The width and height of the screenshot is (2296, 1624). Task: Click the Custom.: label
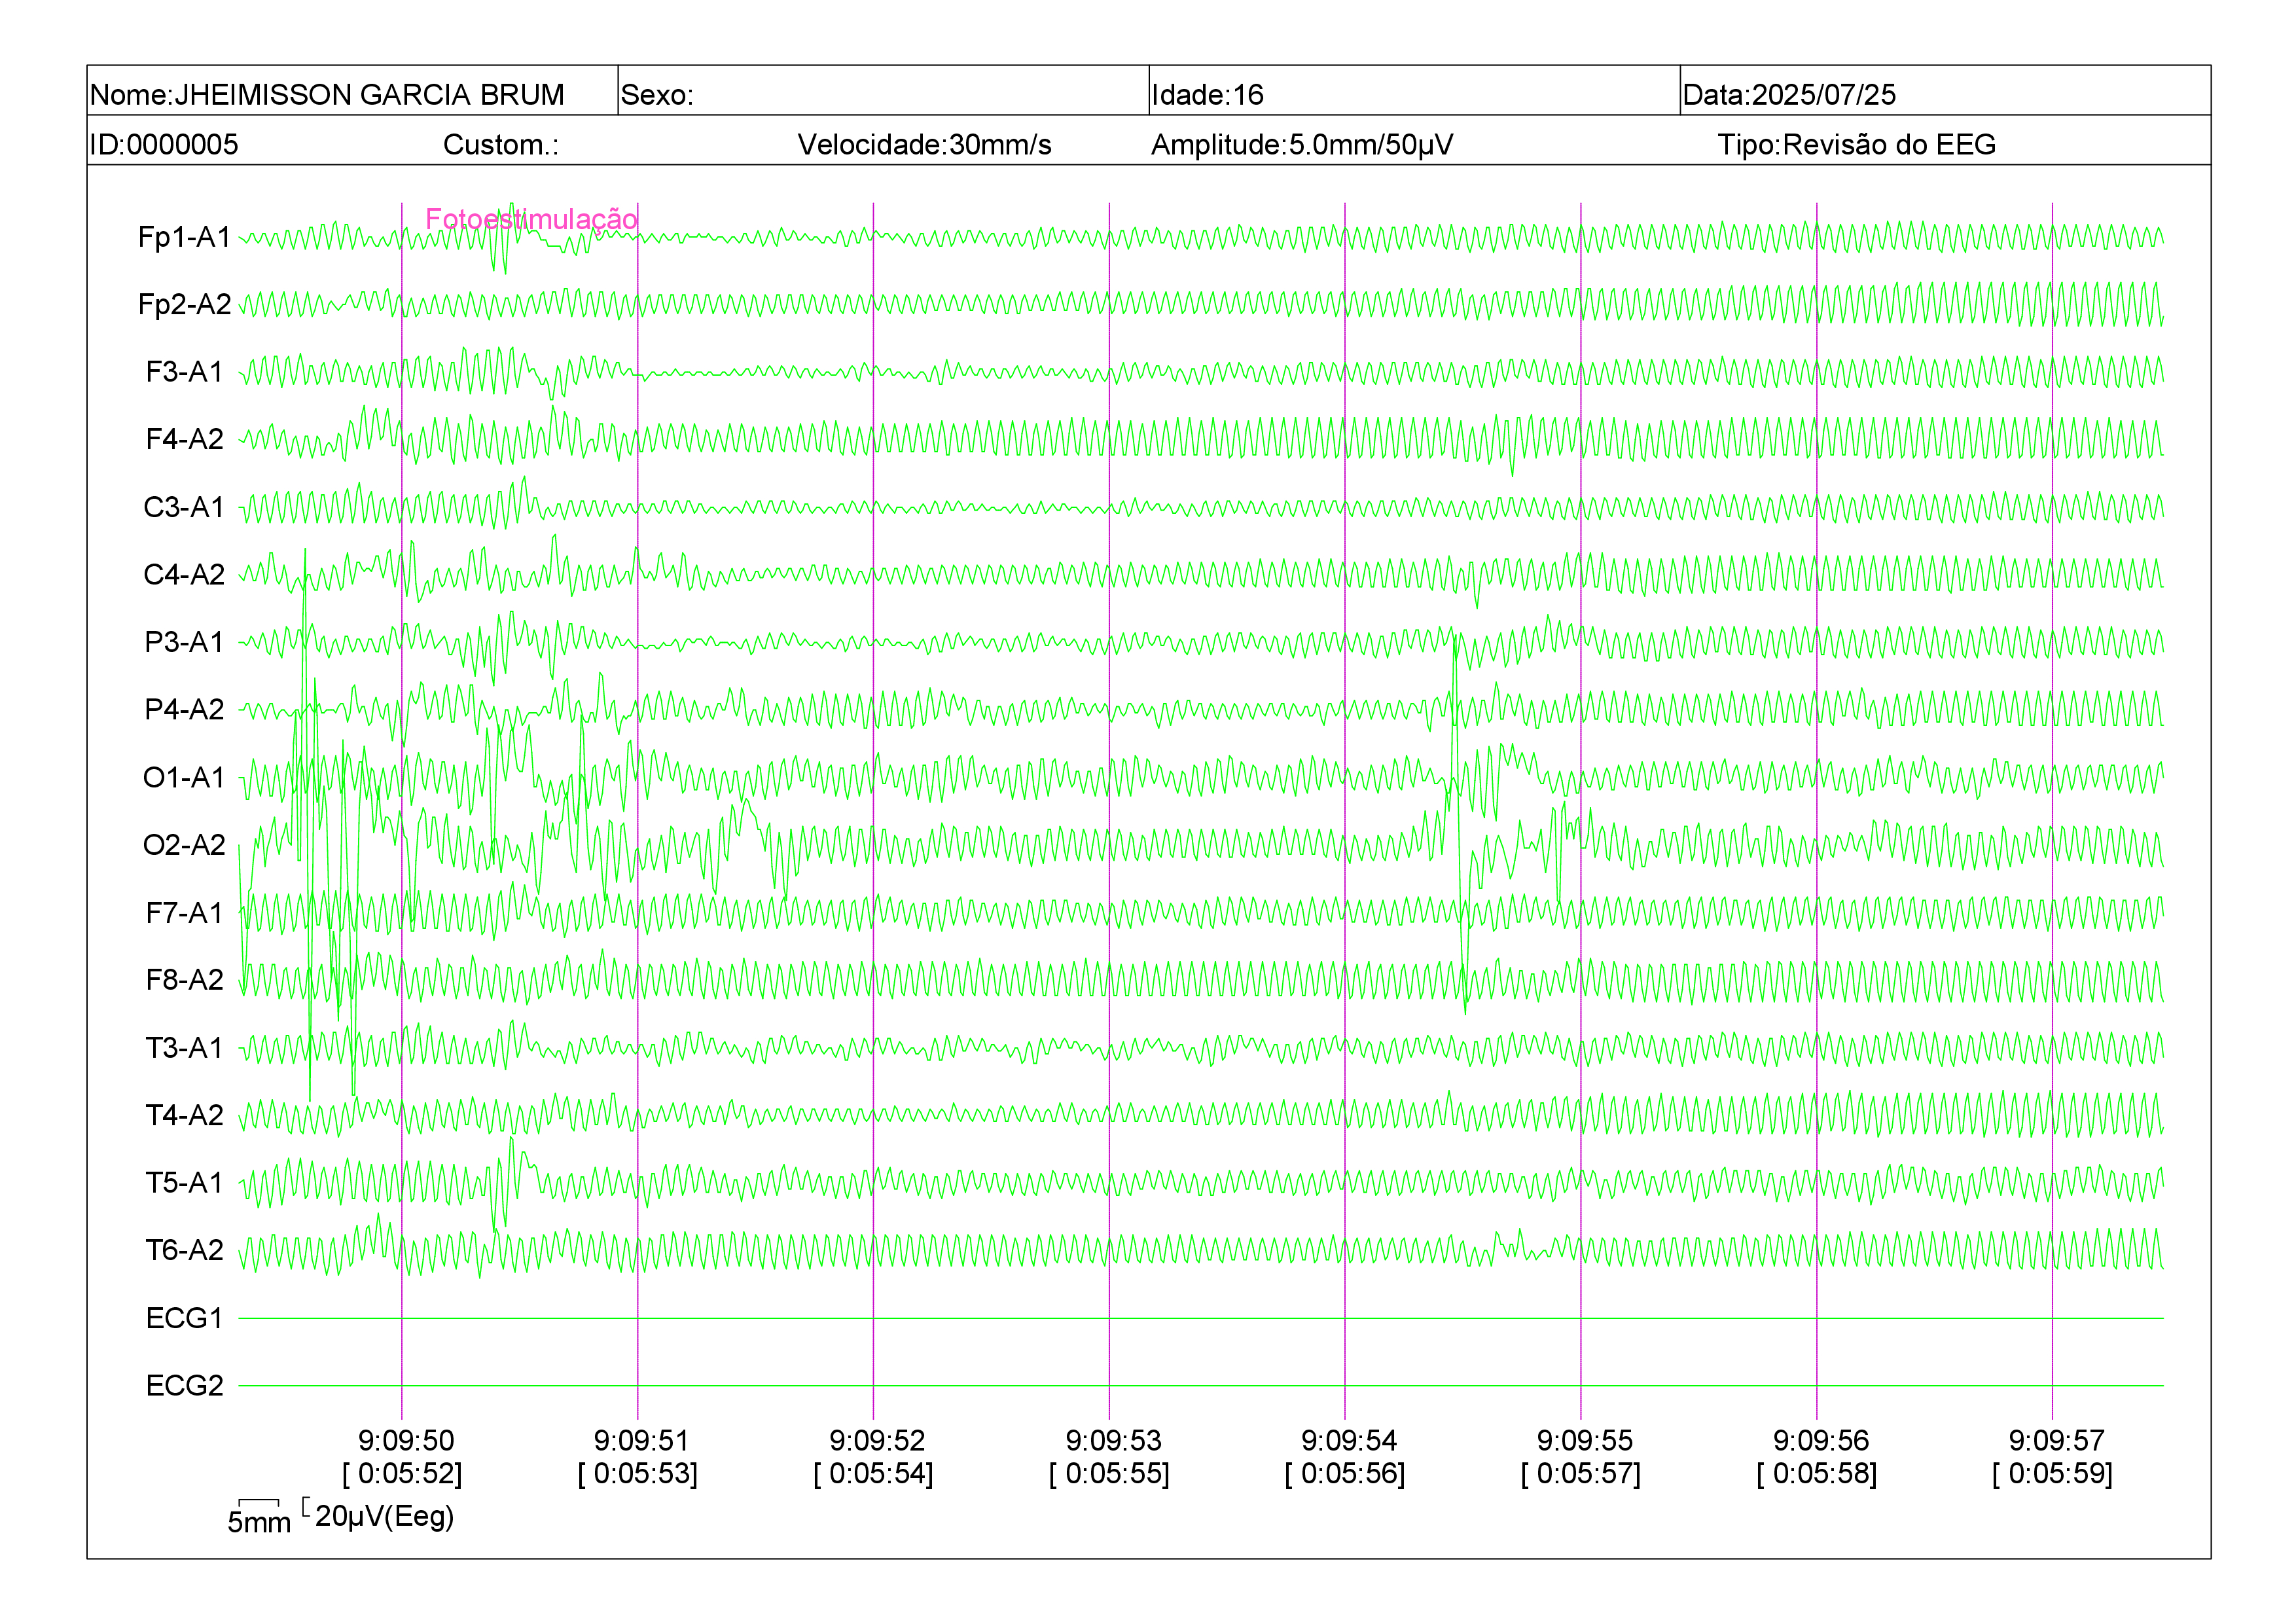501,144
